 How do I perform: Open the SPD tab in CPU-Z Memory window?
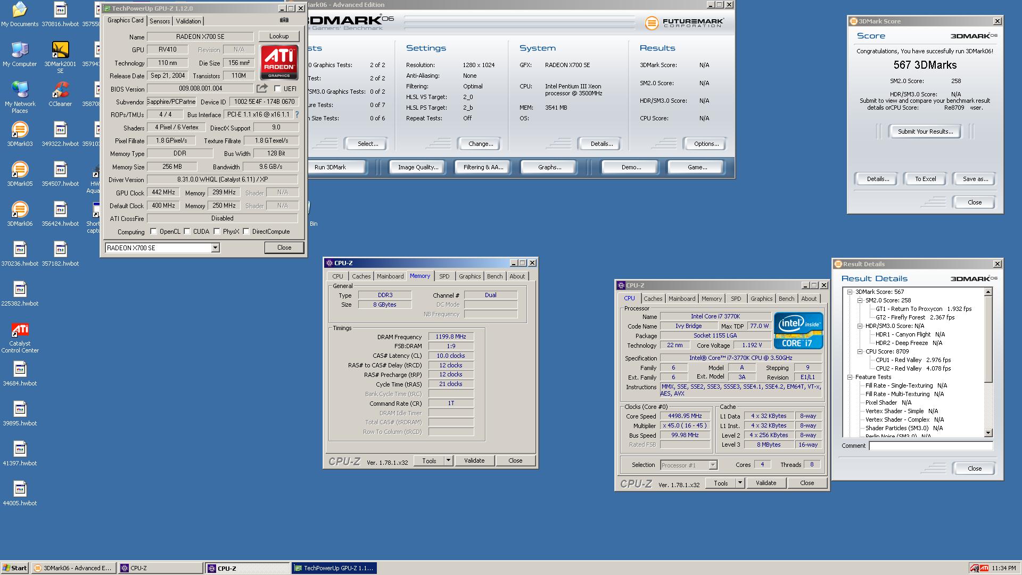coord(444,276)
